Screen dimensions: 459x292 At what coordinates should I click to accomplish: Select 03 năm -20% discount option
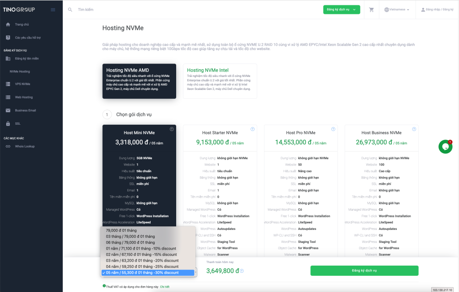point(148,260)
